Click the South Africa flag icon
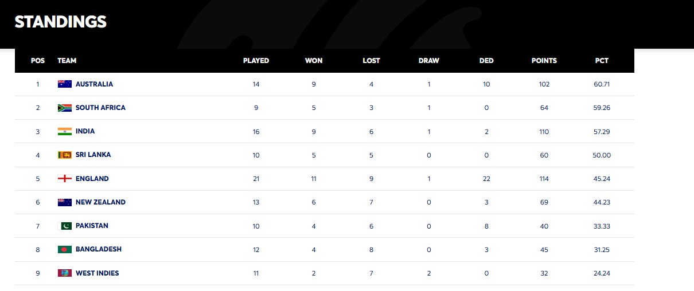The height and width of the screenshot is (291, 694). tap(64, 108)
